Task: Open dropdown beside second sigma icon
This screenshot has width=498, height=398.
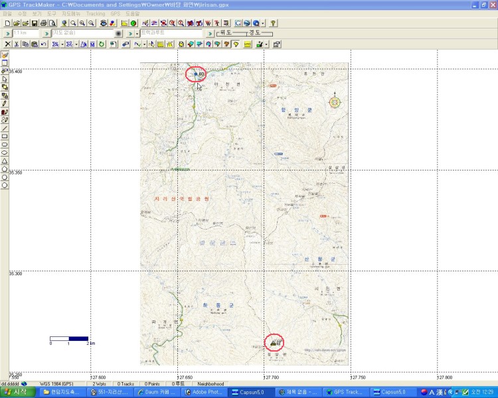Action: point(76,44)
